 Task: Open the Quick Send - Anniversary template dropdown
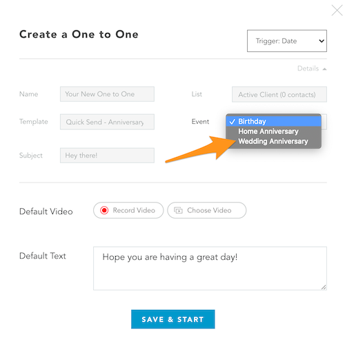click(x=107, y=122)
